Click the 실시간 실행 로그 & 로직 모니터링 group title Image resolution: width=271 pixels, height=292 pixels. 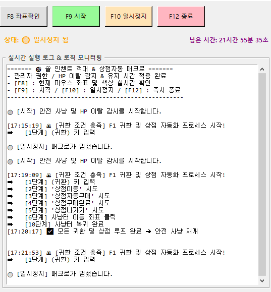[55, 57]
